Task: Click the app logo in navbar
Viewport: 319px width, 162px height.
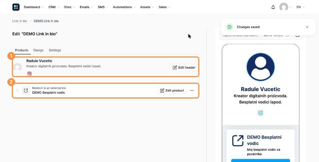Action: [16, 7]
